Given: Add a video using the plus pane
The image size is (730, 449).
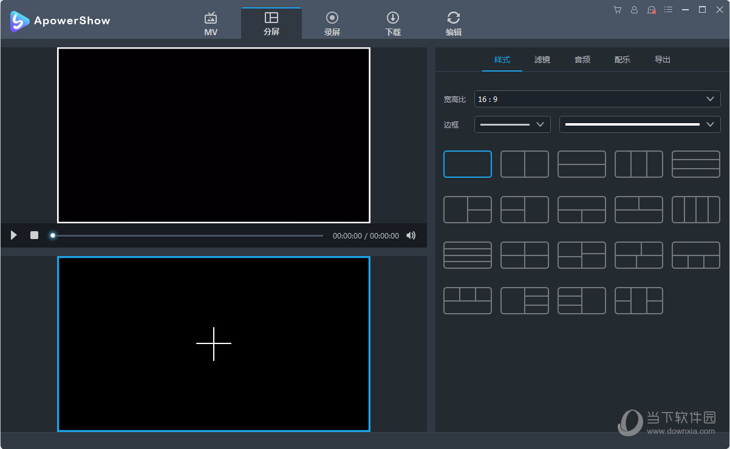Looking at the screenshot, I should [214, 343].
